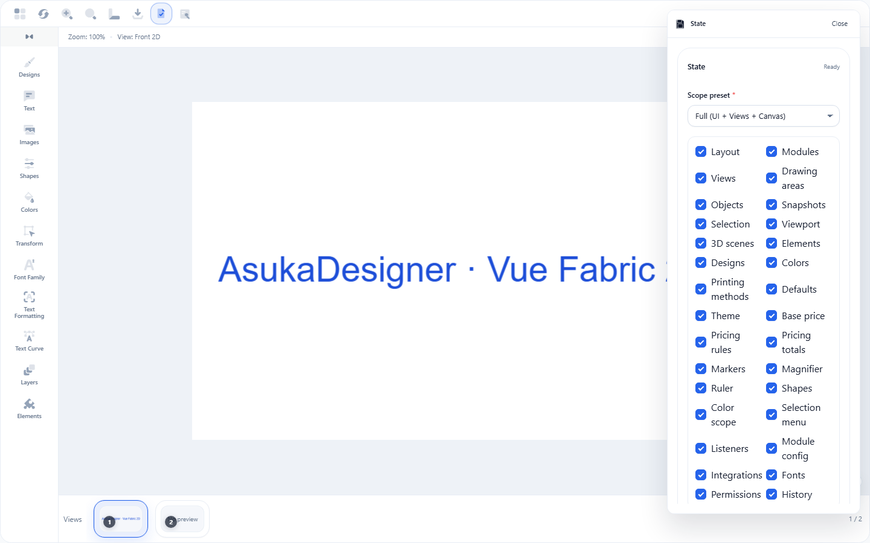
Task: Click the download/export toolbar icon
Action: [138, 14]
